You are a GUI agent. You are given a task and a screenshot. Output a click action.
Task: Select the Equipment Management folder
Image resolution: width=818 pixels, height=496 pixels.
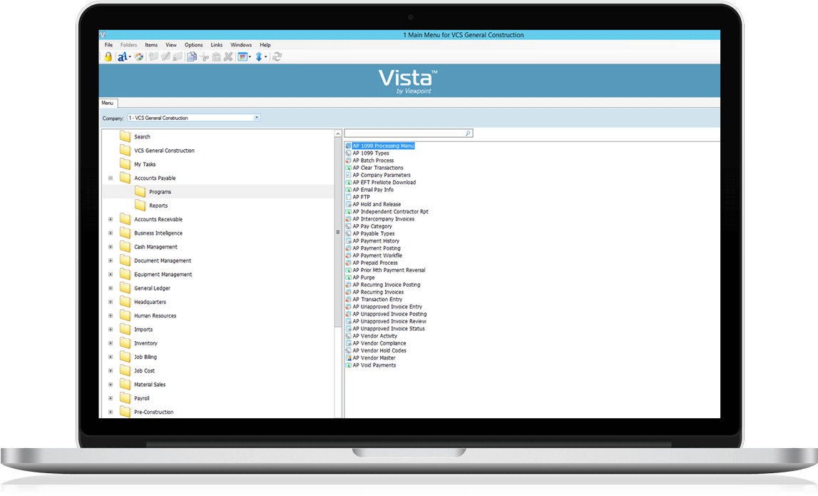pos(163,275)
